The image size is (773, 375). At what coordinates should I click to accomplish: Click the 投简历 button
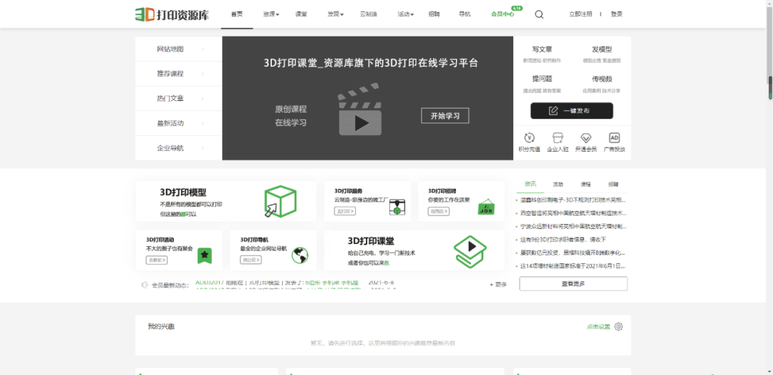click(x=439, y=211)
